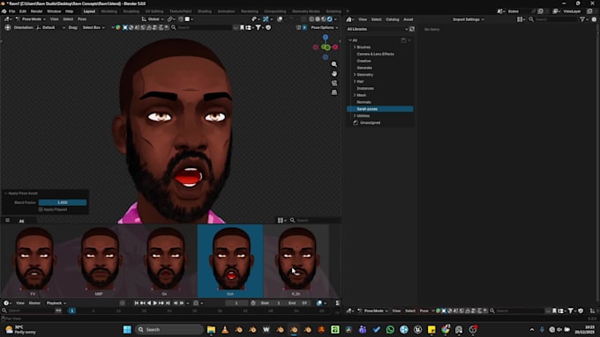Image resolution: width=600 pixels, height=337 pixels.
Task: Open All Libraries dropdown
Action: click(377, 29)
